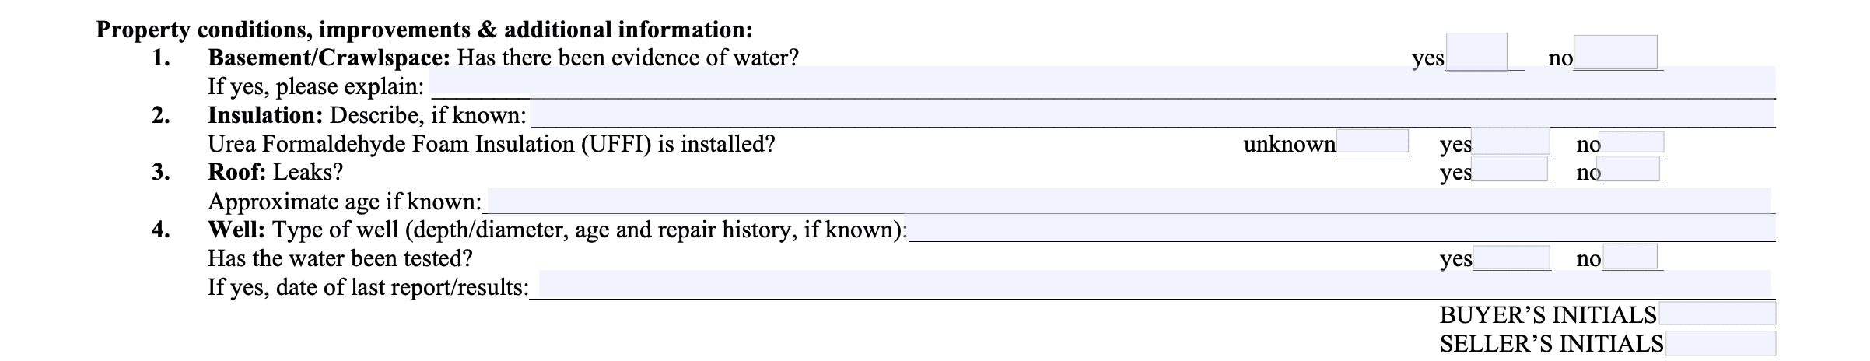The height and width of the screenshot is (361, 1870).
Task: Click the Seller's Initials field
Action: click(1719, 342)
